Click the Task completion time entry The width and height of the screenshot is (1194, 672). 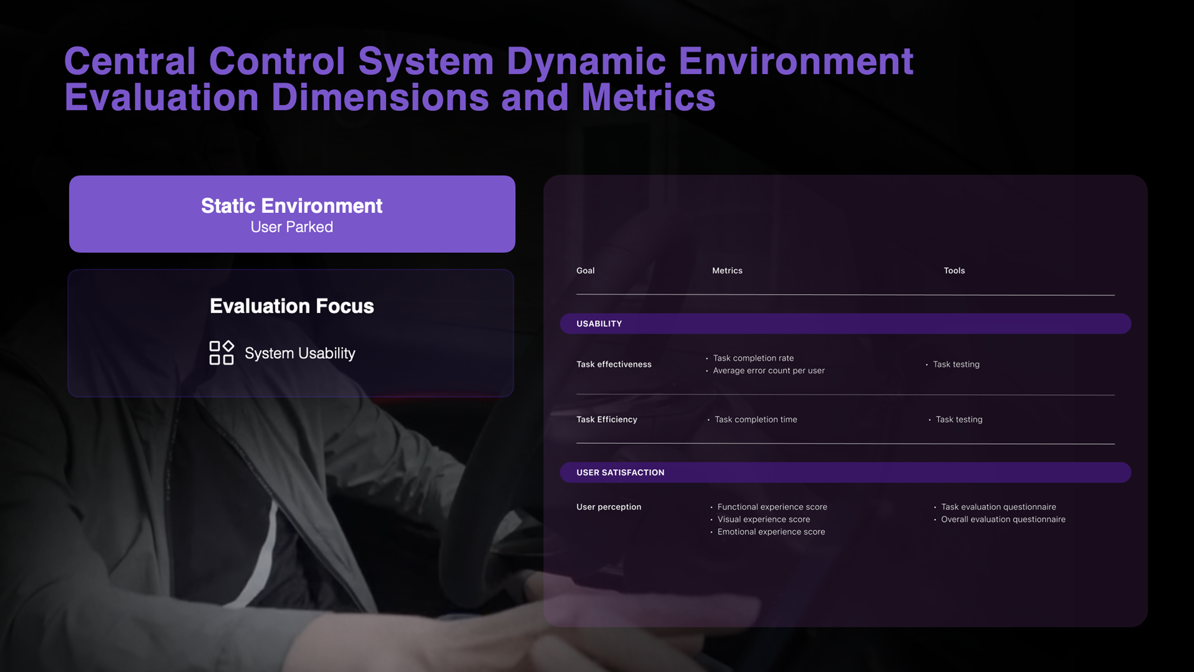(756, 419)
